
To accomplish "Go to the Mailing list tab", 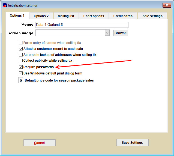I will [66, 16].
